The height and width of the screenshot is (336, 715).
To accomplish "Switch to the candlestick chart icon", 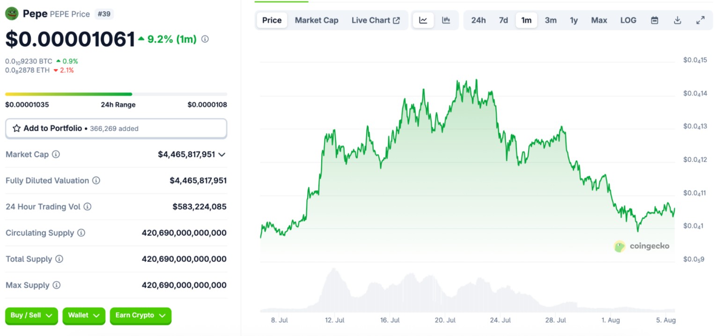I will coord(446,20).
